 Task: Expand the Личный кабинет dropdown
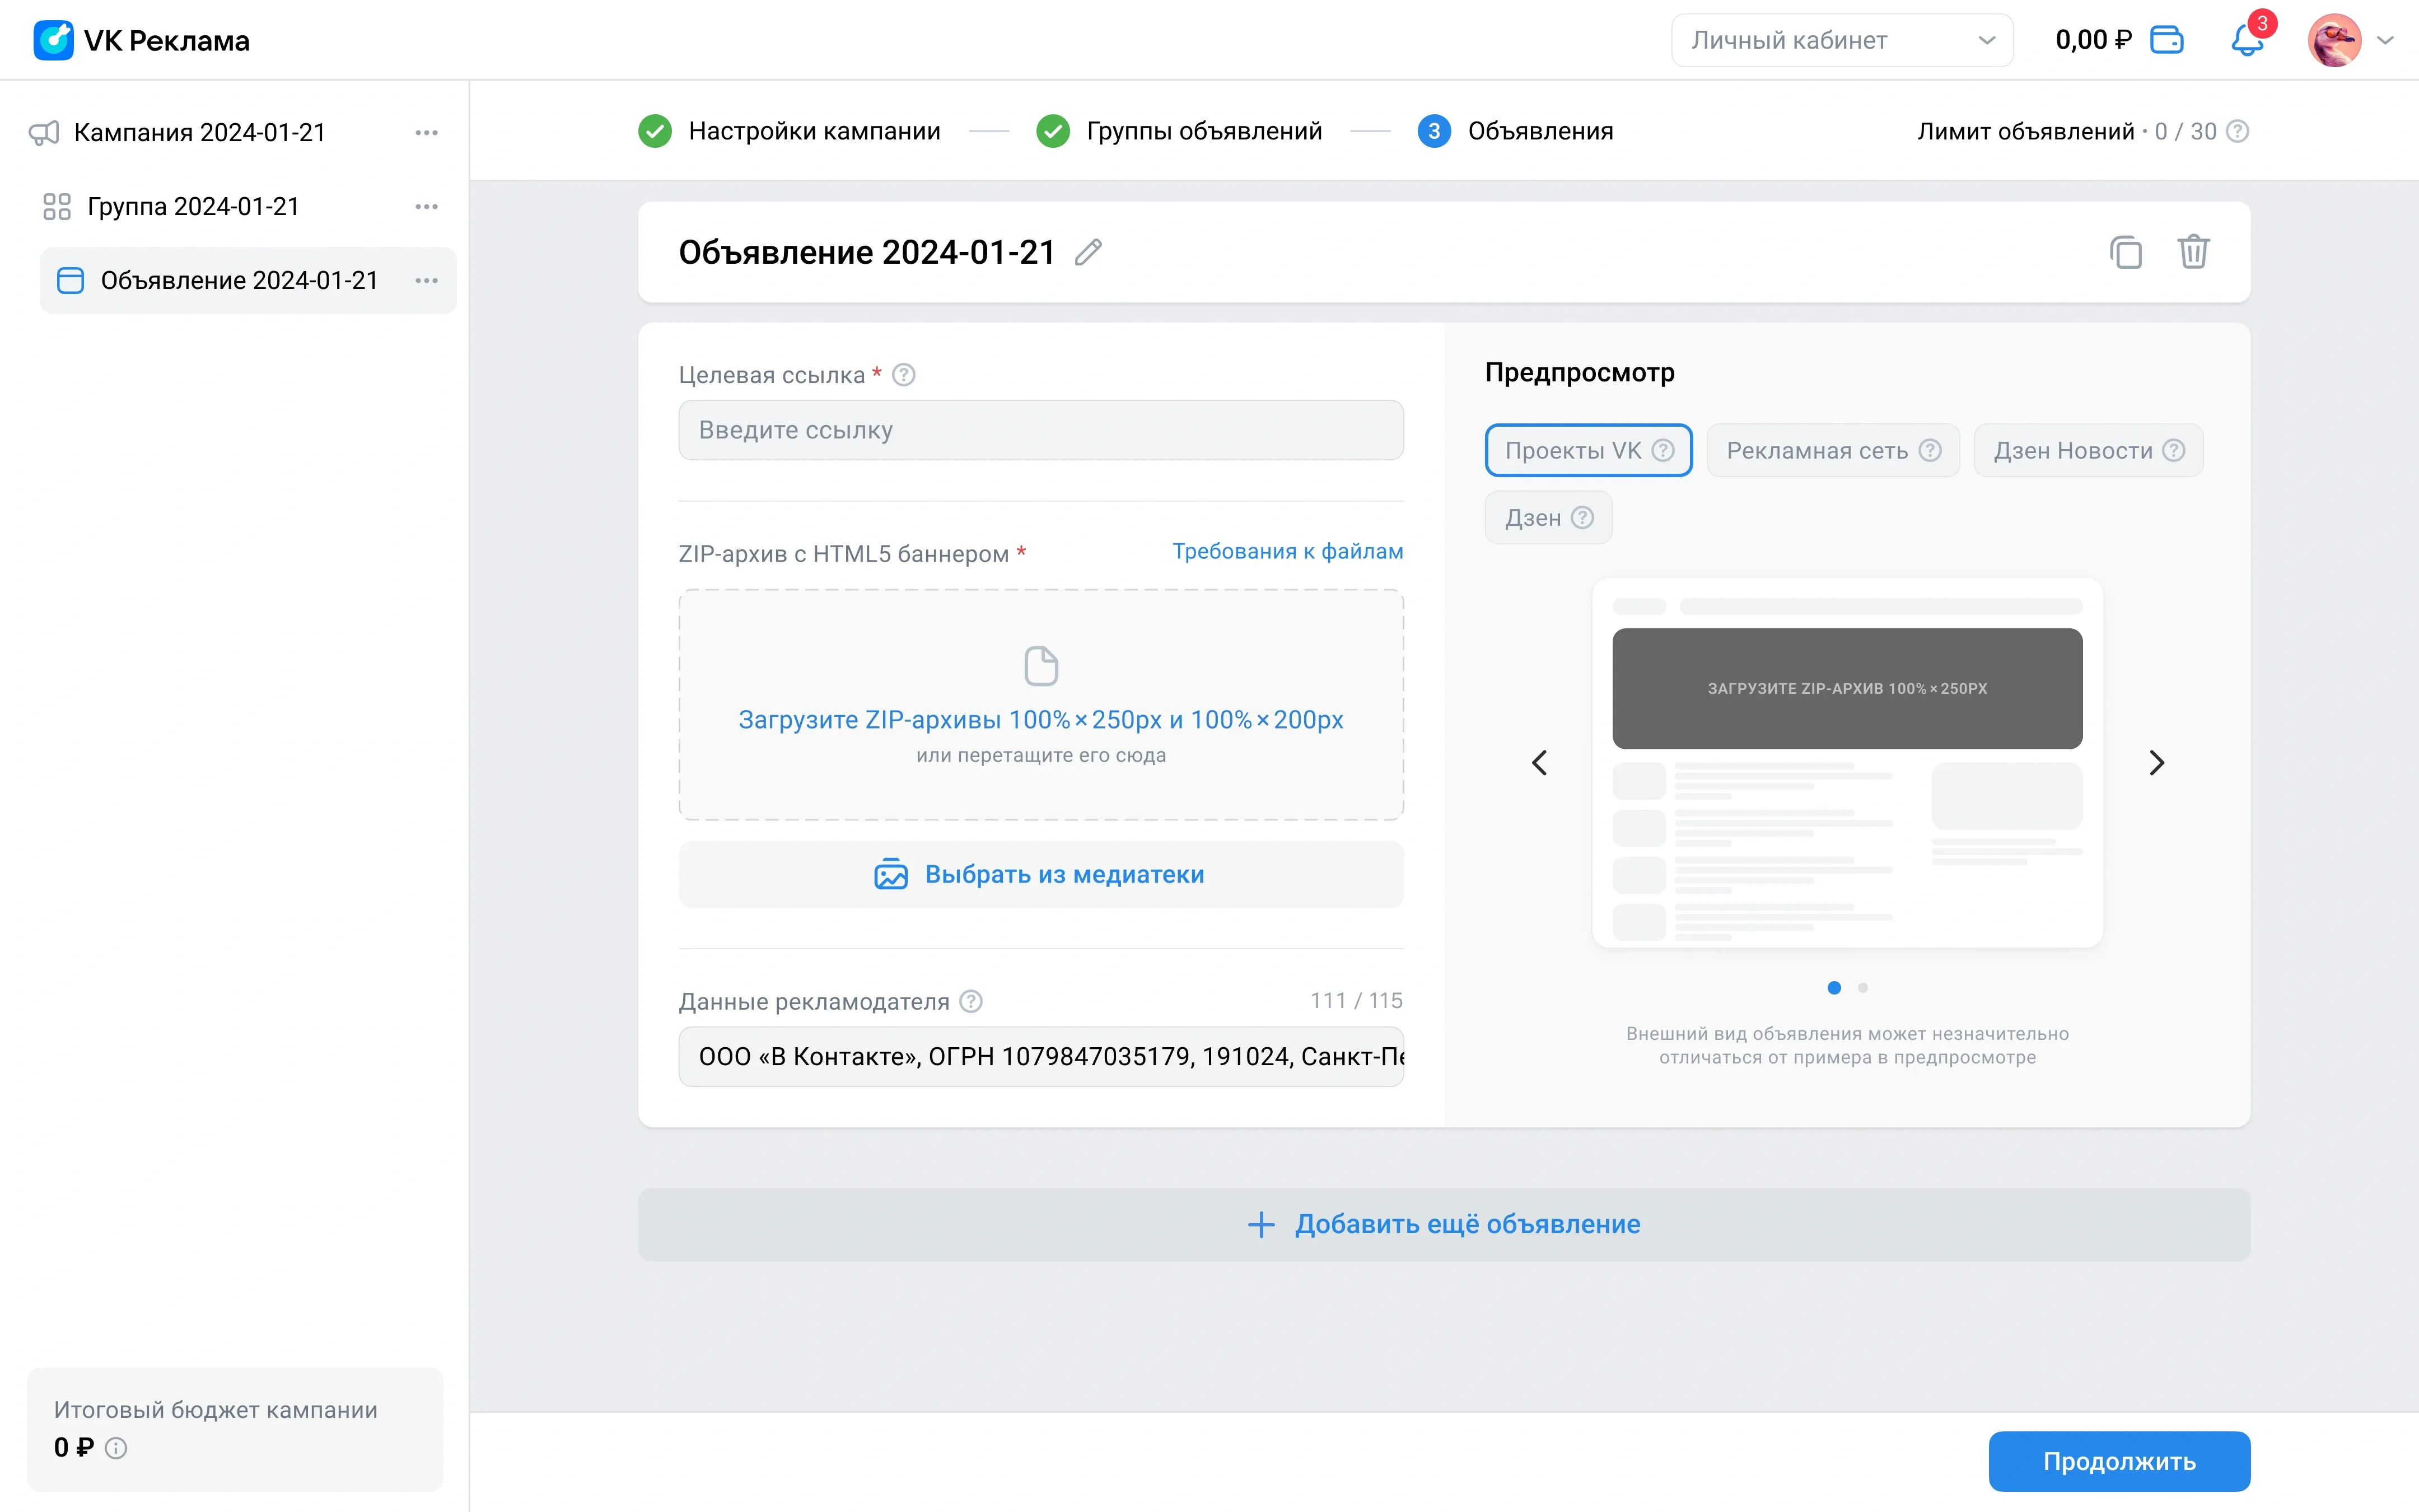(1841, 41)
